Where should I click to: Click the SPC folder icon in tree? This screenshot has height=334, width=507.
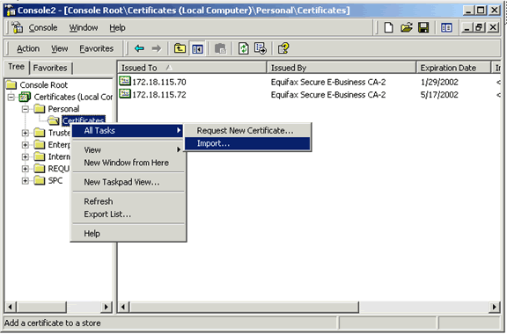pos(39,180)
